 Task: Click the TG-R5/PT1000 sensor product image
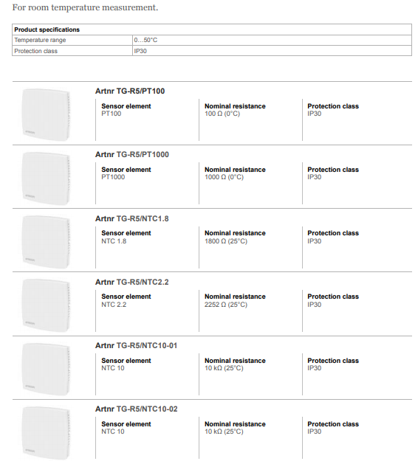(46, 178)
